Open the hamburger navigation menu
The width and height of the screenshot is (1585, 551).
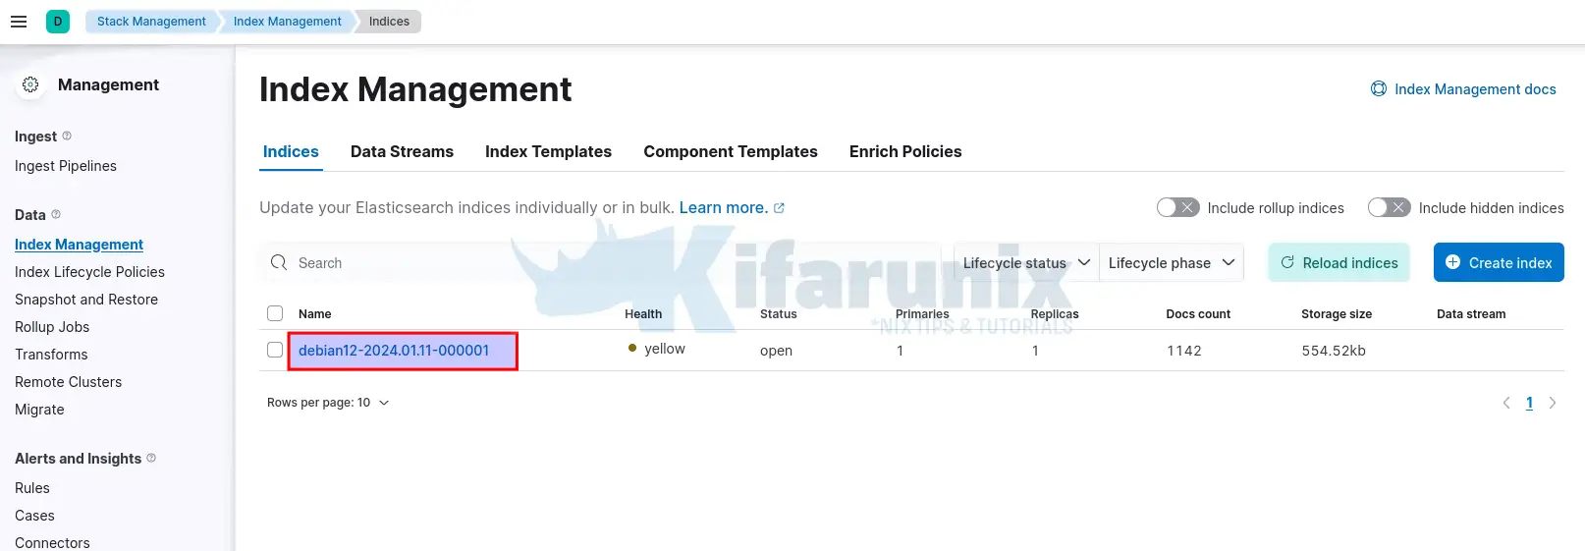(19, 22)
